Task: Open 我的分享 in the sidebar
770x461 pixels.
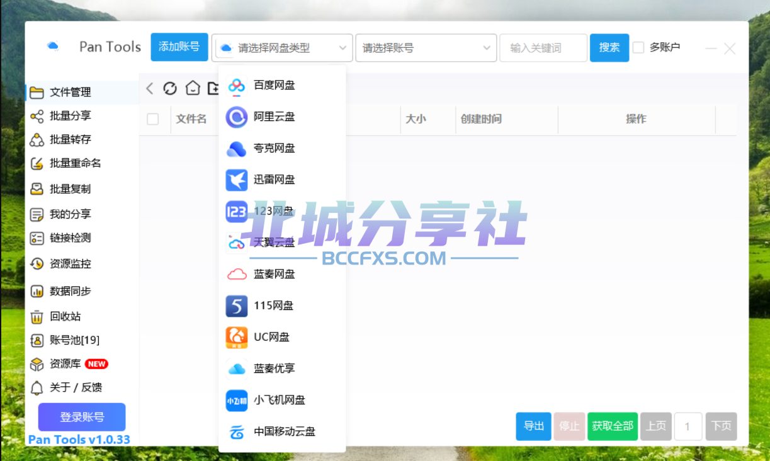Action: (82, 214)
